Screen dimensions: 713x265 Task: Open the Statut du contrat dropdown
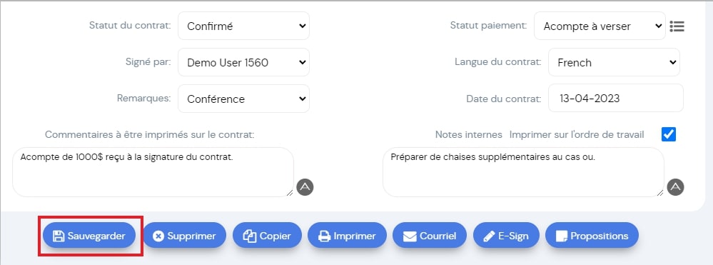pos(243,26)
